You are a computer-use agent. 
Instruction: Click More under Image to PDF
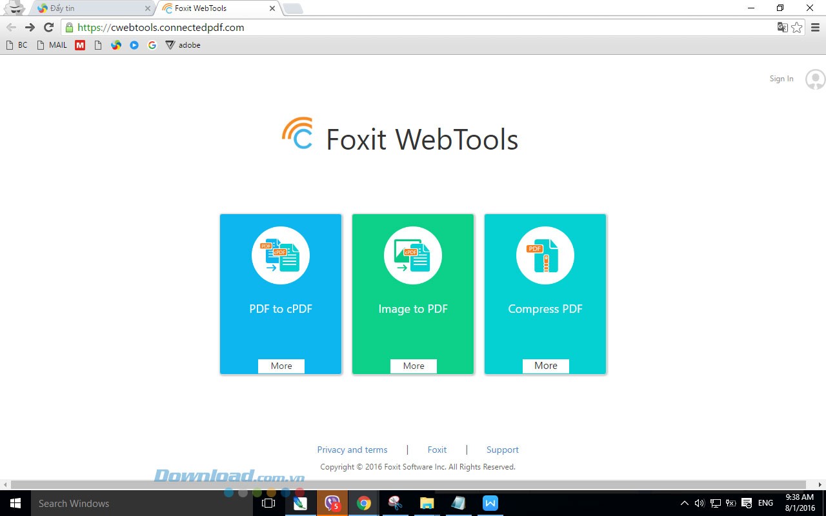[x=413, y=366]
